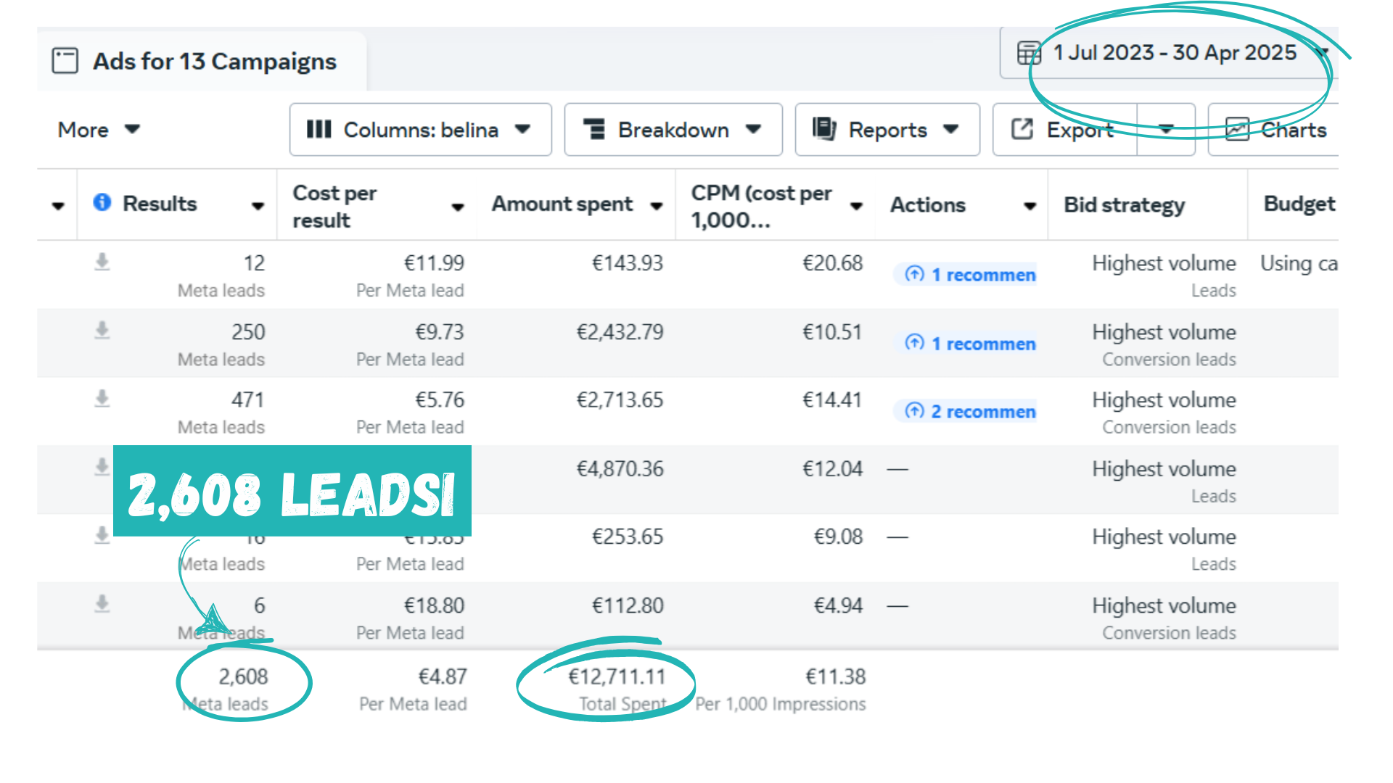1393x783 pixels.
Task: Click the Export button
Action: [1064, 130]
